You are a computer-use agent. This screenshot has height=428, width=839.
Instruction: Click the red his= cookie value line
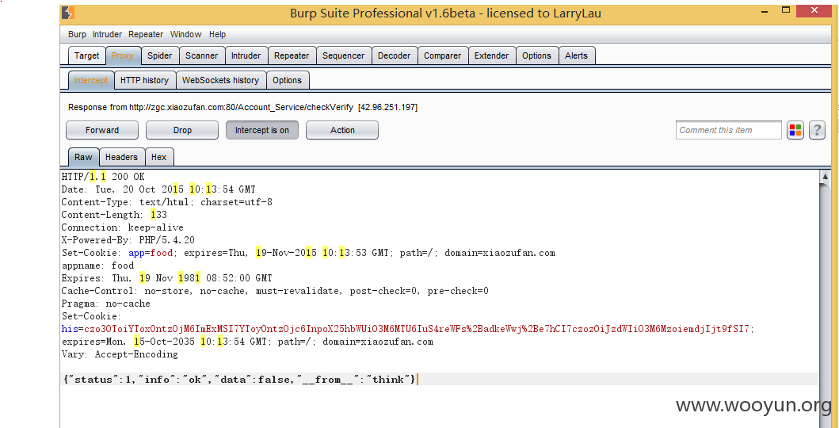click(408, 329)
